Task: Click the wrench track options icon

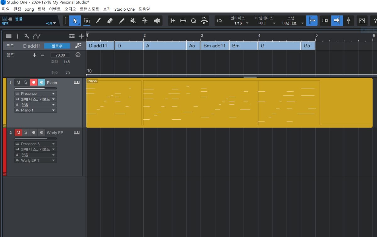Action: [x=27, y=36]
